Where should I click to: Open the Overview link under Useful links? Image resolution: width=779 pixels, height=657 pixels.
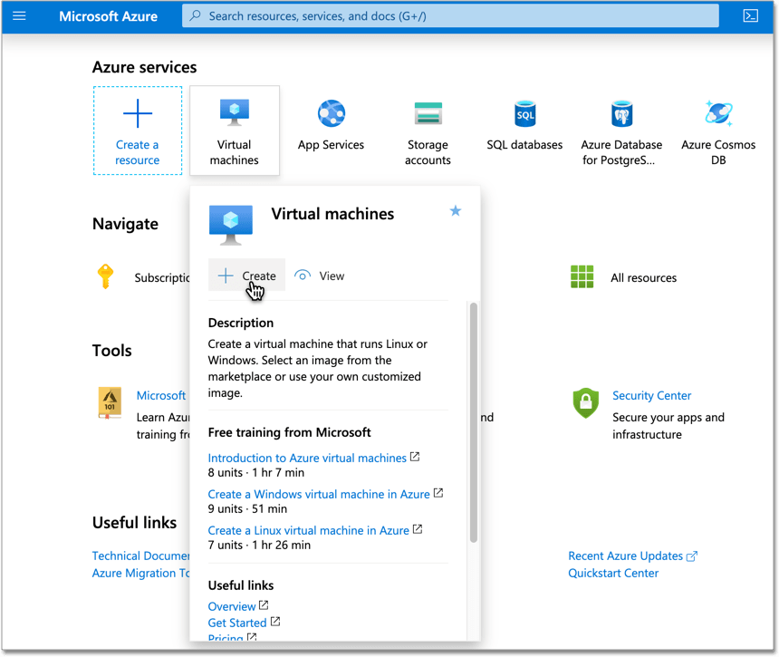[x=232, y=605]
